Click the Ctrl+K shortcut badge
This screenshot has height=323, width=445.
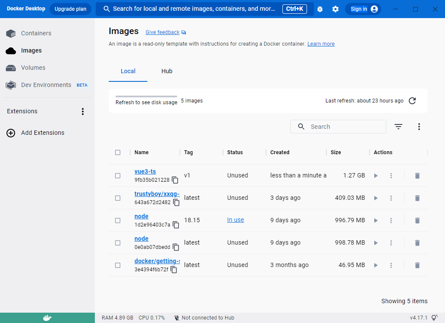point(295,9)
